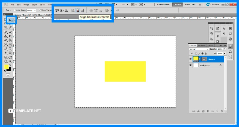
Task: Open the Styles panel icon
Action: pyautogui.click(x=230, y=34)
